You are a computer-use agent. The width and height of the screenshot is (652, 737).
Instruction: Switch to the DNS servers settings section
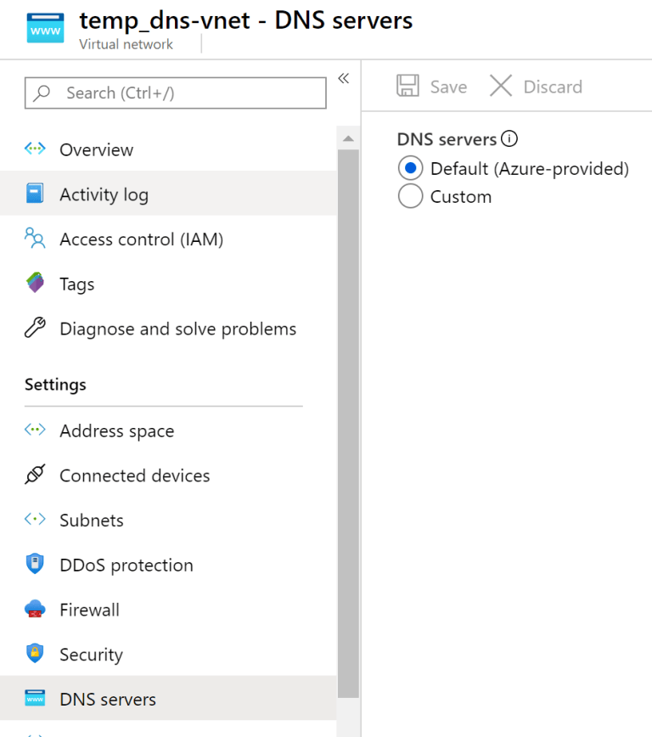point(107,698)
